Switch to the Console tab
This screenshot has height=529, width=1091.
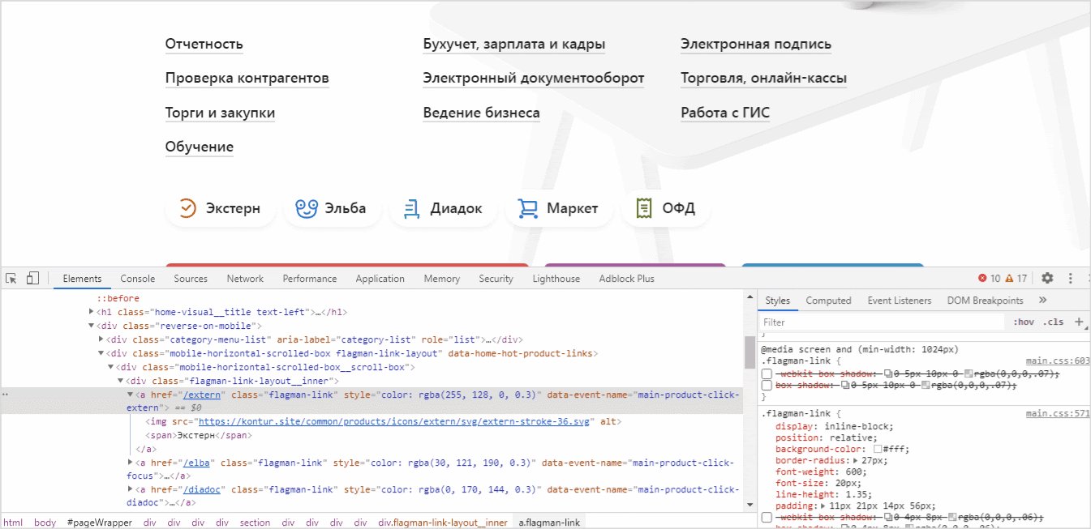click(x=138, y=278)
